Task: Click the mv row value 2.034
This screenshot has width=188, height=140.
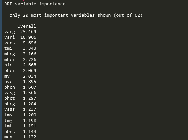Action: click(x=30, y=76)
